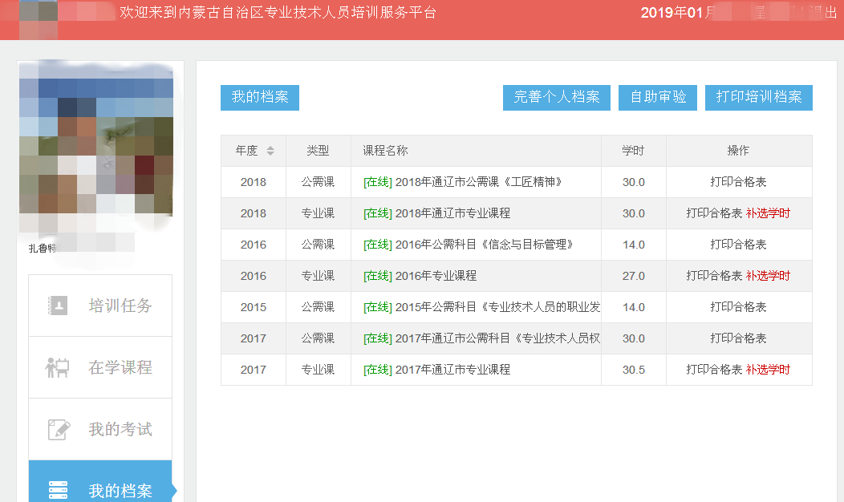
Task: Print 合格表 for 2018 工匠精神 course
Action: point(738,182)
